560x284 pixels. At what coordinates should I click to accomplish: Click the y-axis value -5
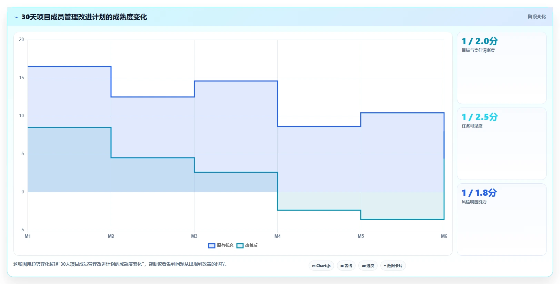point(22,230)
